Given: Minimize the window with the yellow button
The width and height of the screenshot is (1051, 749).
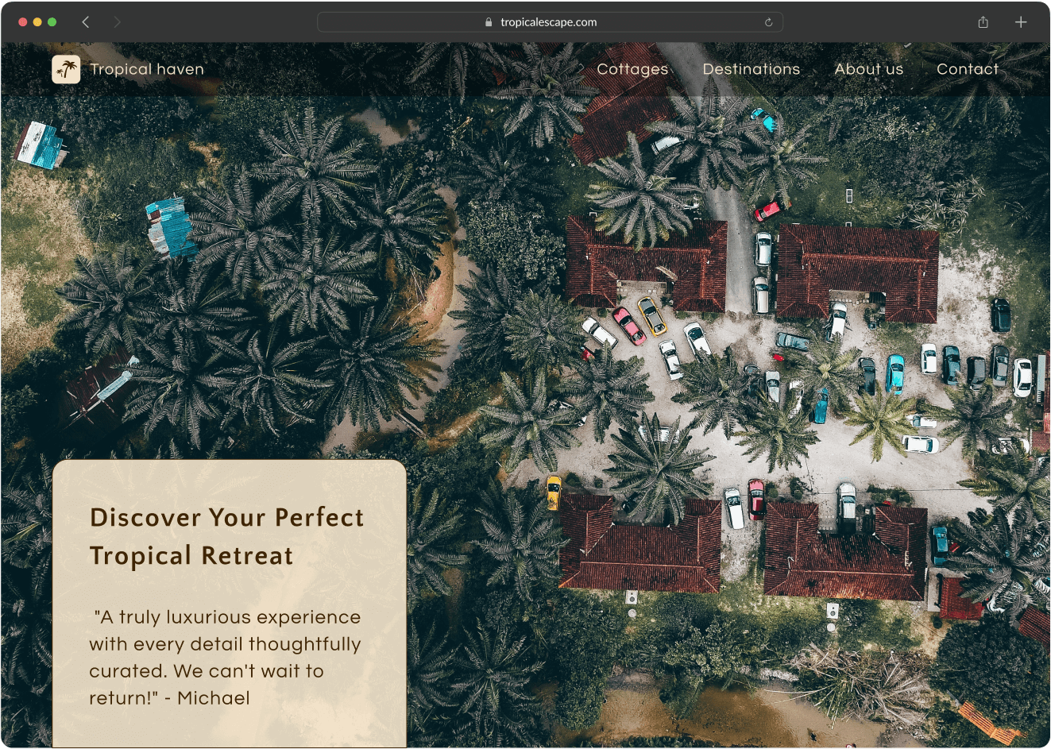Looking at the screenshot, I should point(37,22).
